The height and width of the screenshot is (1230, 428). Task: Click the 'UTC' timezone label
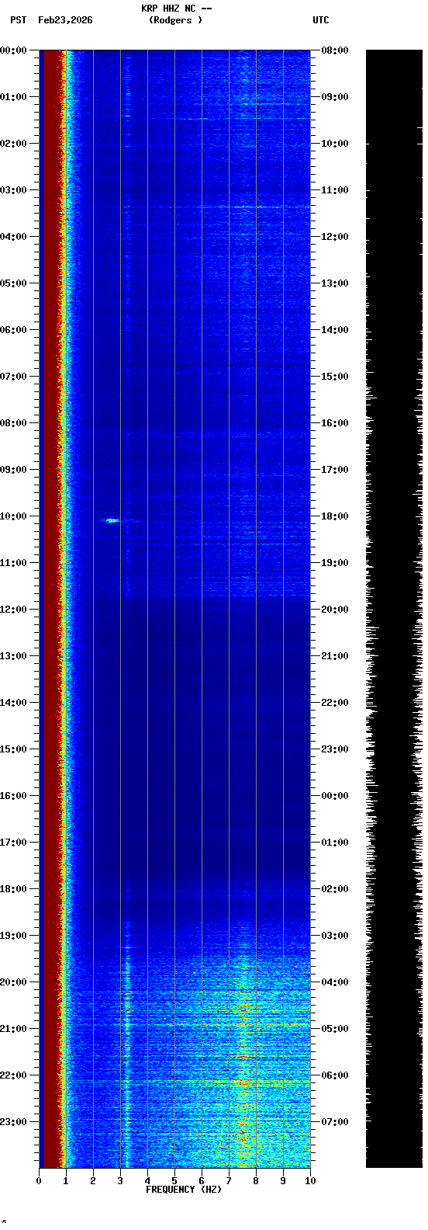[321, 20]
